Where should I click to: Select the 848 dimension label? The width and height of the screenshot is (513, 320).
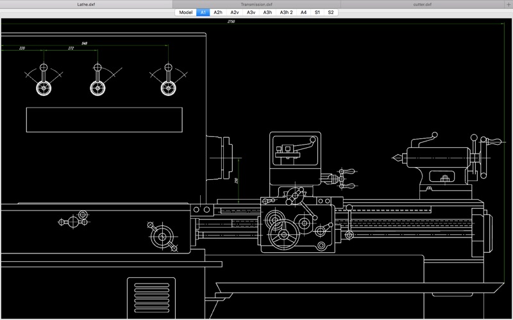tap(85, 43)
